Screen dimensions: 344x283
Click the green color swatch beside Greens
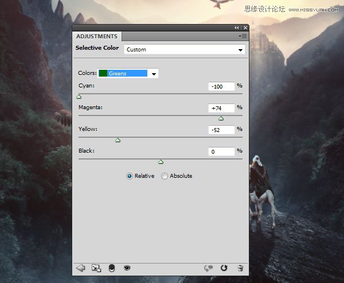[103, 73]
